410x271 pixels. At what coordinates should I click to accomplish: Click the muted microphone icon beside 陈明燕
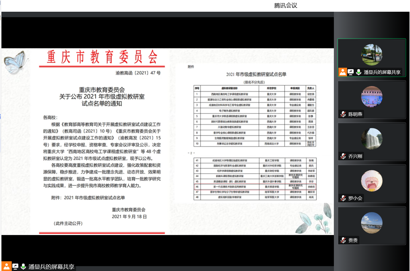(x=343, y=114)
